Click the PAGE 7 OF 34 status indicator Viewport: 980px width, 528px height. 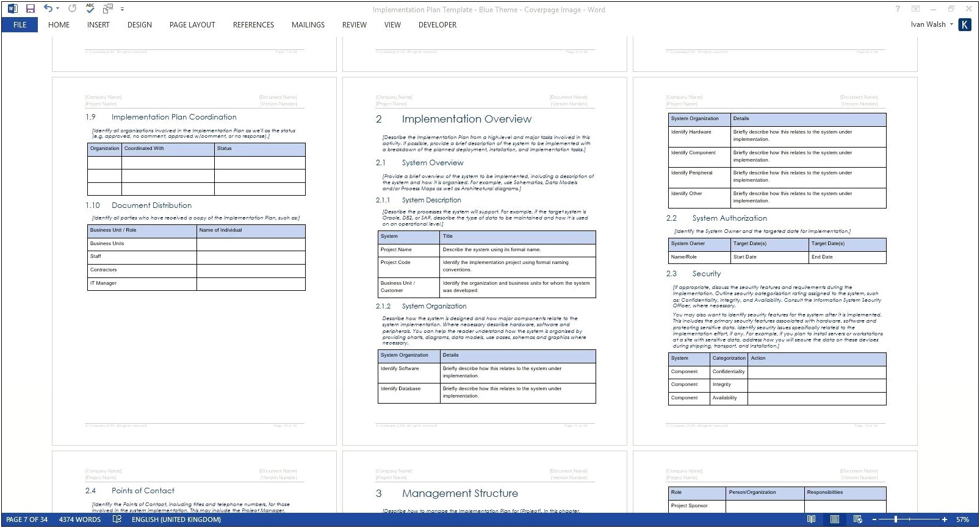[27, 520]
